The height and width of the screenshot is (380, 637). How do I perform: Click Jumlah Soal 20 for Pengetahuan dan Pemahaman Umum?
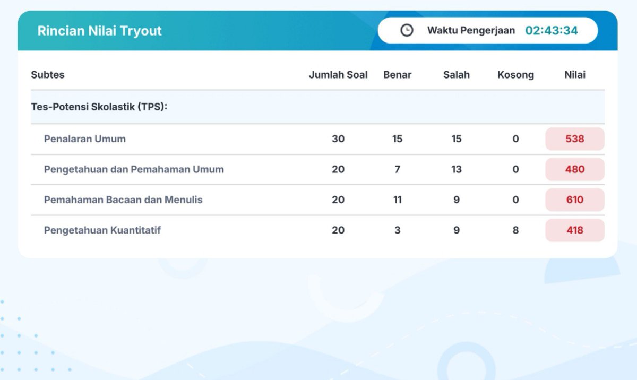pos(338,169)
